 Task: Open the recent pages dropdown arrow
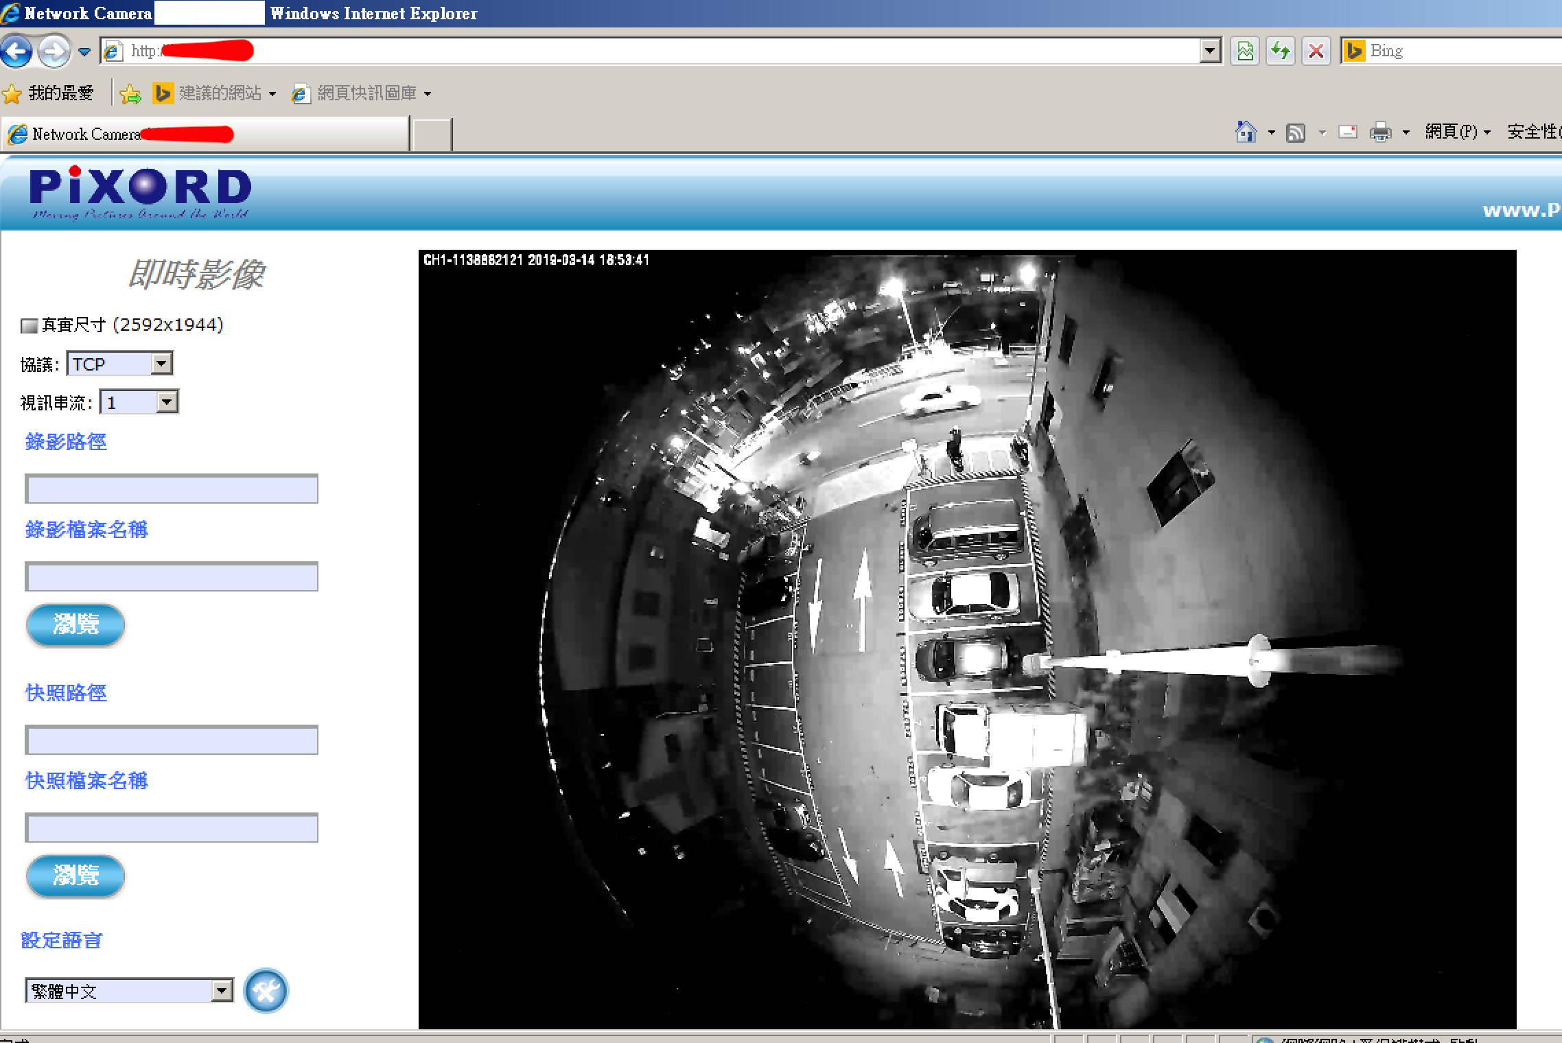click(x=84, y=51)
